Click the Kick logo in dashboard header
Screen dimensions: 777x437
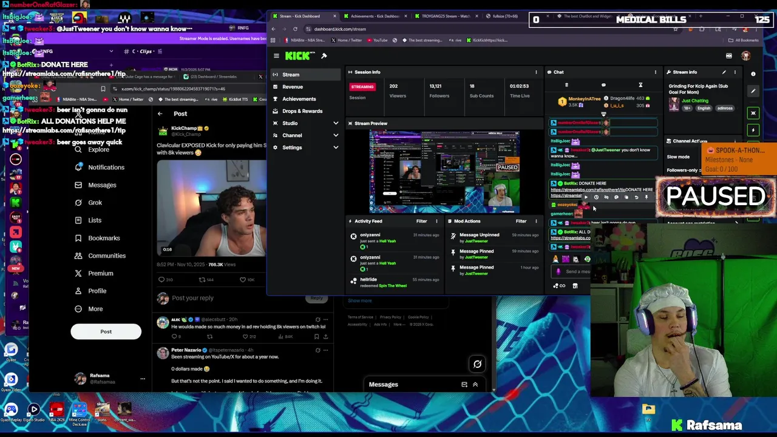(300, 56)
